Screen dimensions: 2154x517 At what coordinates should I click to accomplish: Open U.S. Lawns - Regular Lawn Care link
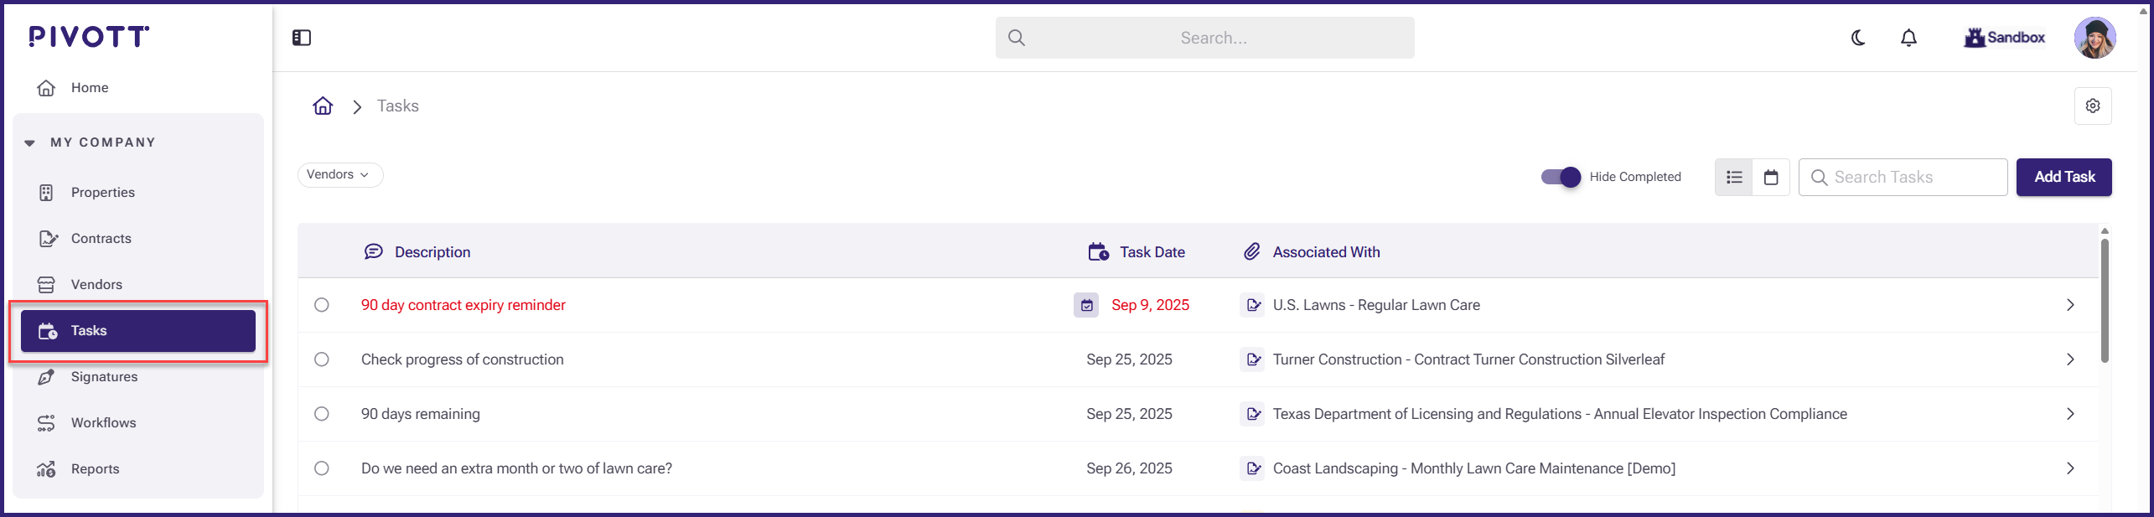pyautogui.click(x=1375, y=305)
